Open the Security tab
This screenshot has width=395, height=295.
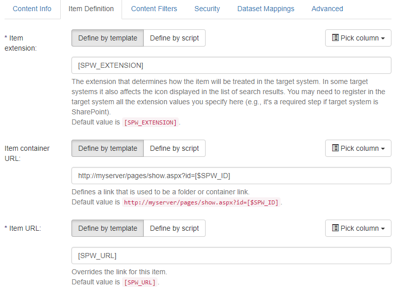pyautogui.click(x=207, y=9)
